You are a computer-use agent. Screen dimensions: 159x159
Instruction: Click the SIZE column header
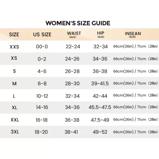[14, 34]
